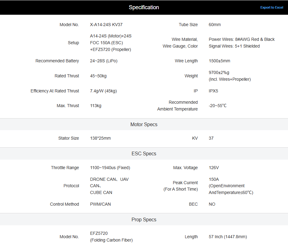Viewport: 288px width, 248px height.
Task: Click the Max. Voltage value 126V
Action: click(214, 168)
